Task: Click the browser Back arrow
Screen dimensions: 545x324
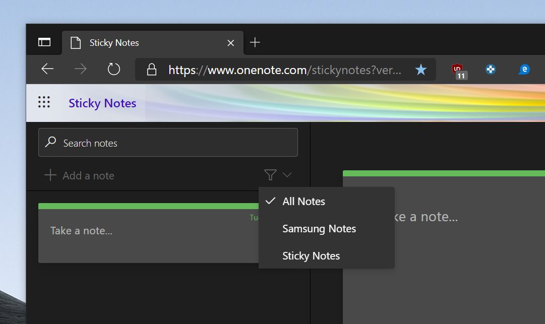Action: 47,69
